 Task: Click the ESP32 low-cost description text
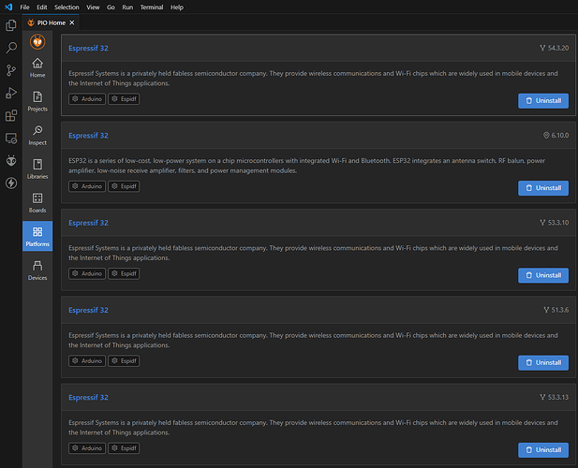[x=306, y=166]
